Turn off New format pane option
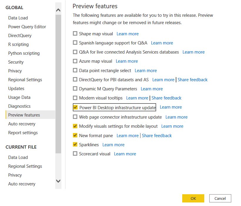Image resolution: width=241 pixels, height=206 pixels. [x=75, y=135]
